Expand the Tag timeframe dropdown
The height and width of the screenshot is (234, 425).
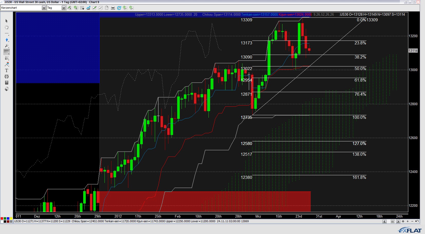point(63,8)
